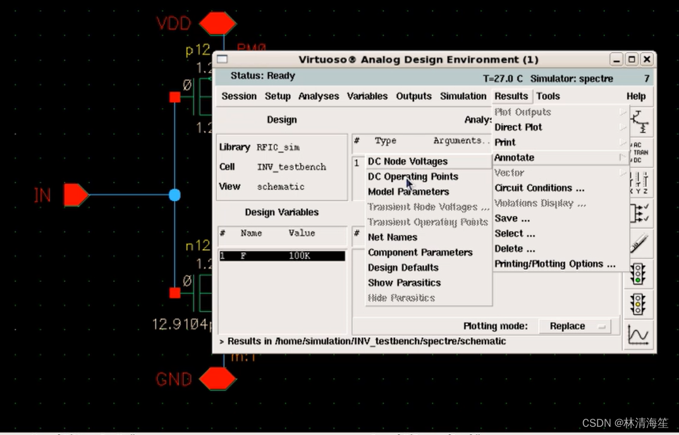Open the Analyses menu
The width and height of the screenshot is (679, 435).
coord(318,96)
